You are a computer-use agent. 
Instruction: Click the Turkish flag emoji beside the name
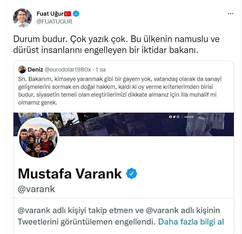click(x=68, y=14)
